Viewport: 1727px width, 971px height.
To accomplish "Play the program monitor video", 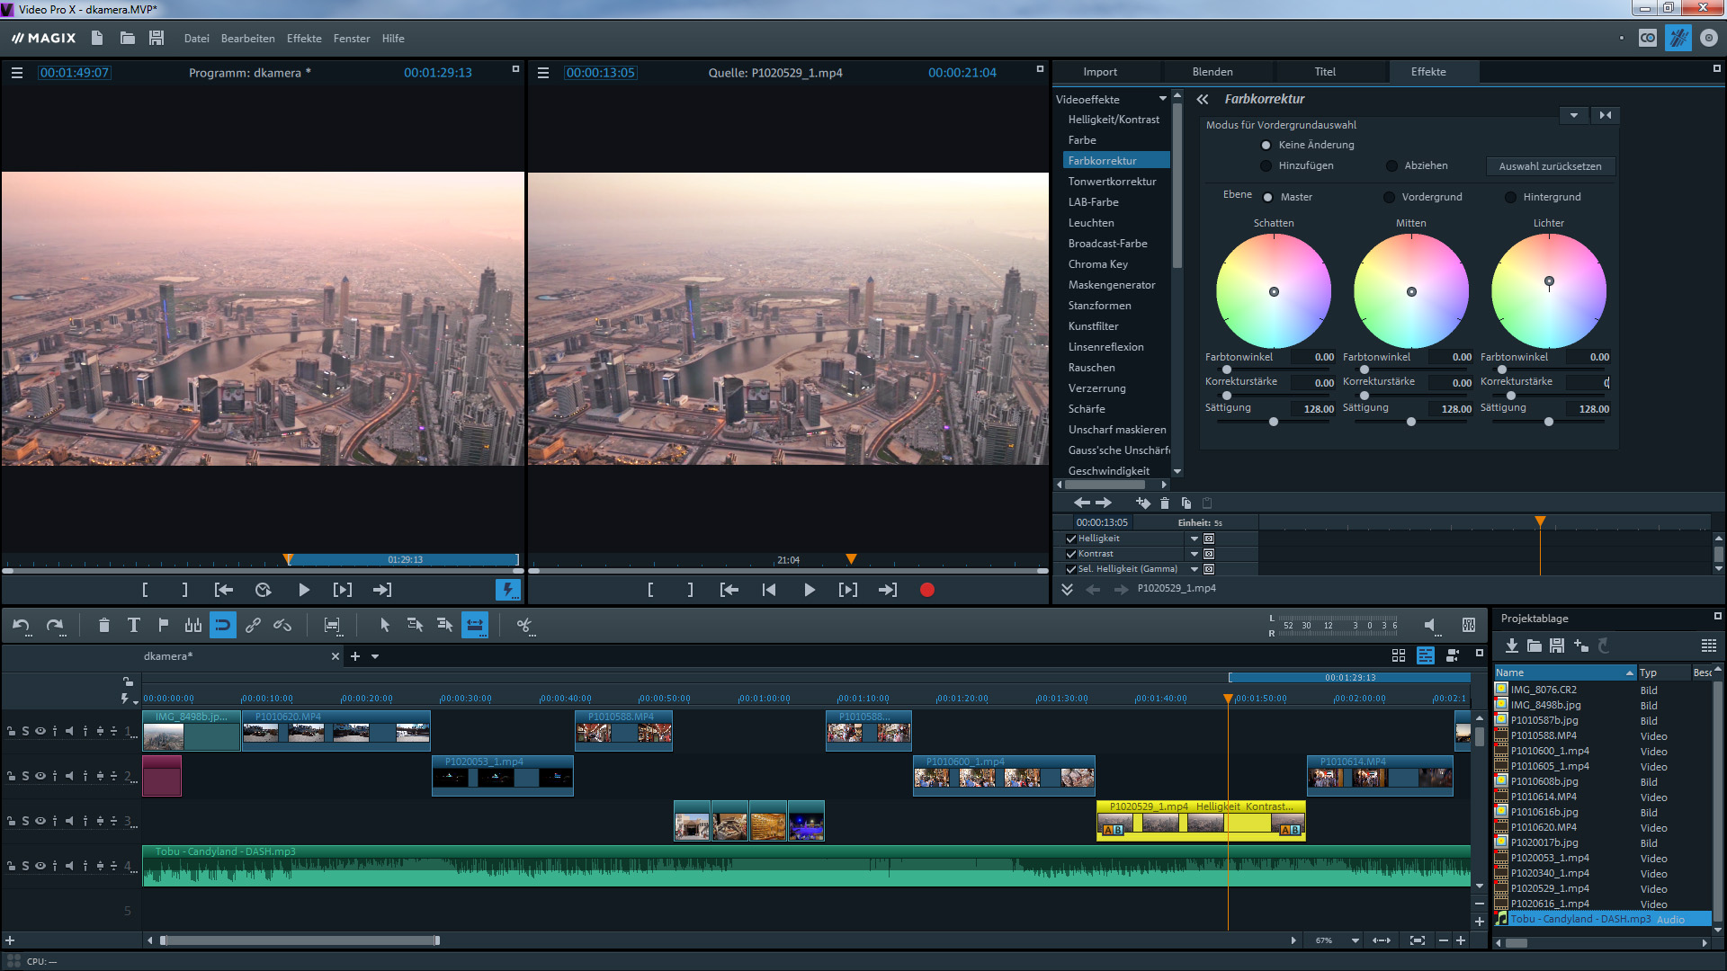I will 303,590.
